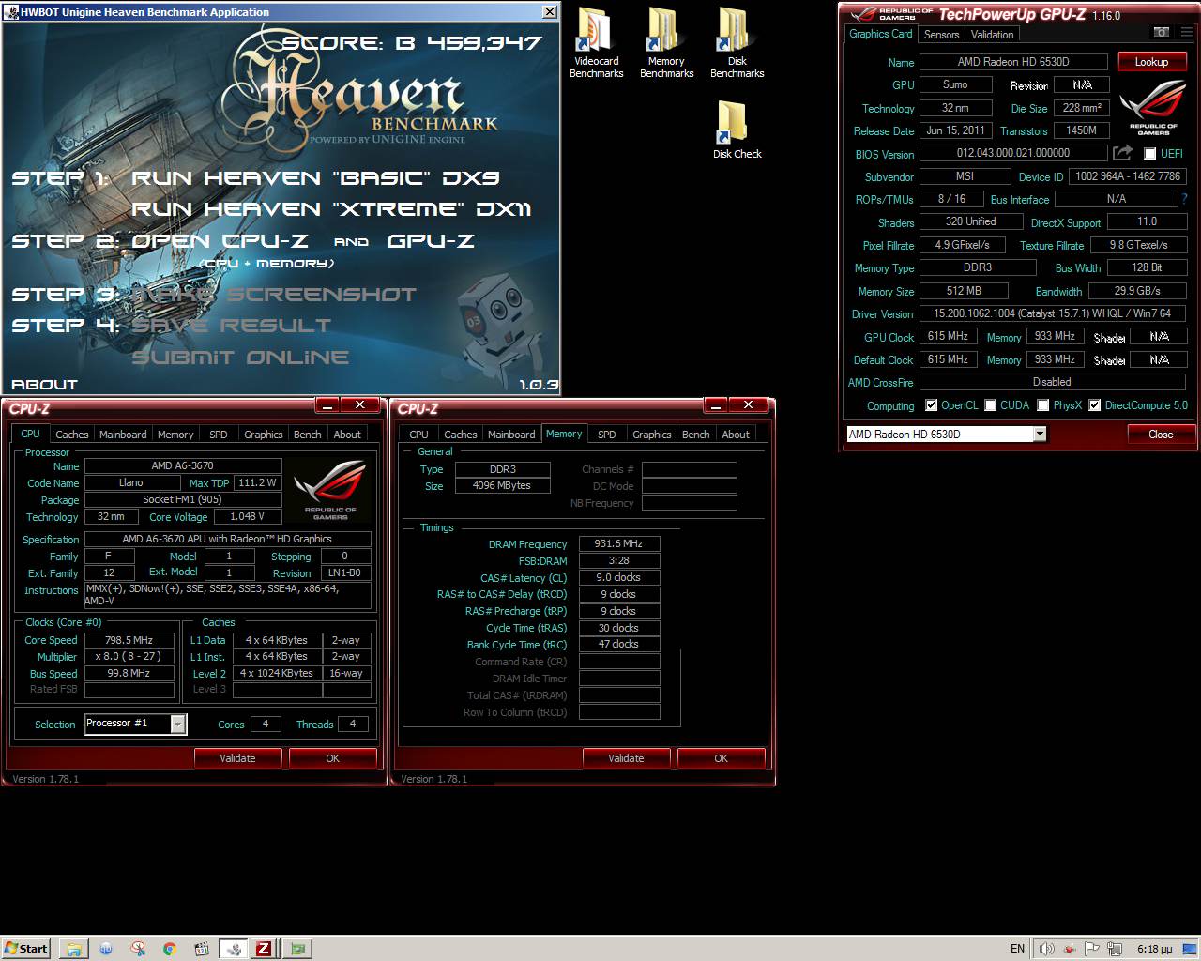Open the Media Player Classic taskbar icon
The width and height of the screenshot is (1201, 961).
point(201,949)
